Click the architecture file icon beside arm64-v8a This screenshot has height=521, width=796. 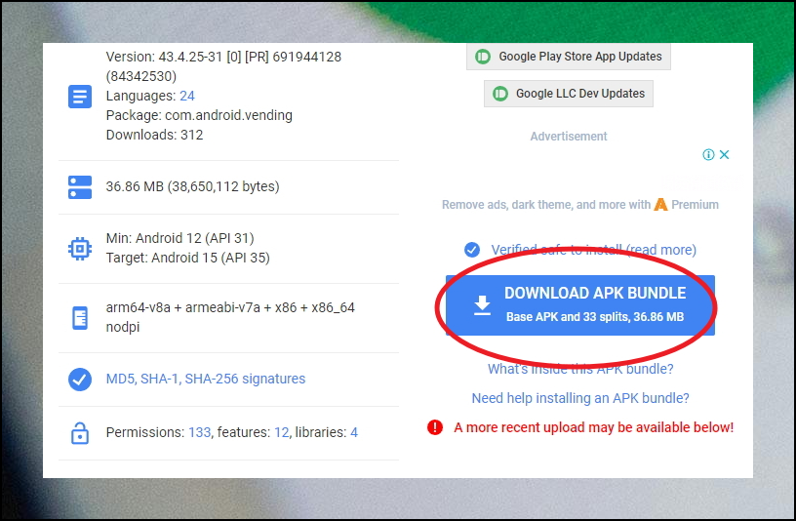tap(80, 318)
